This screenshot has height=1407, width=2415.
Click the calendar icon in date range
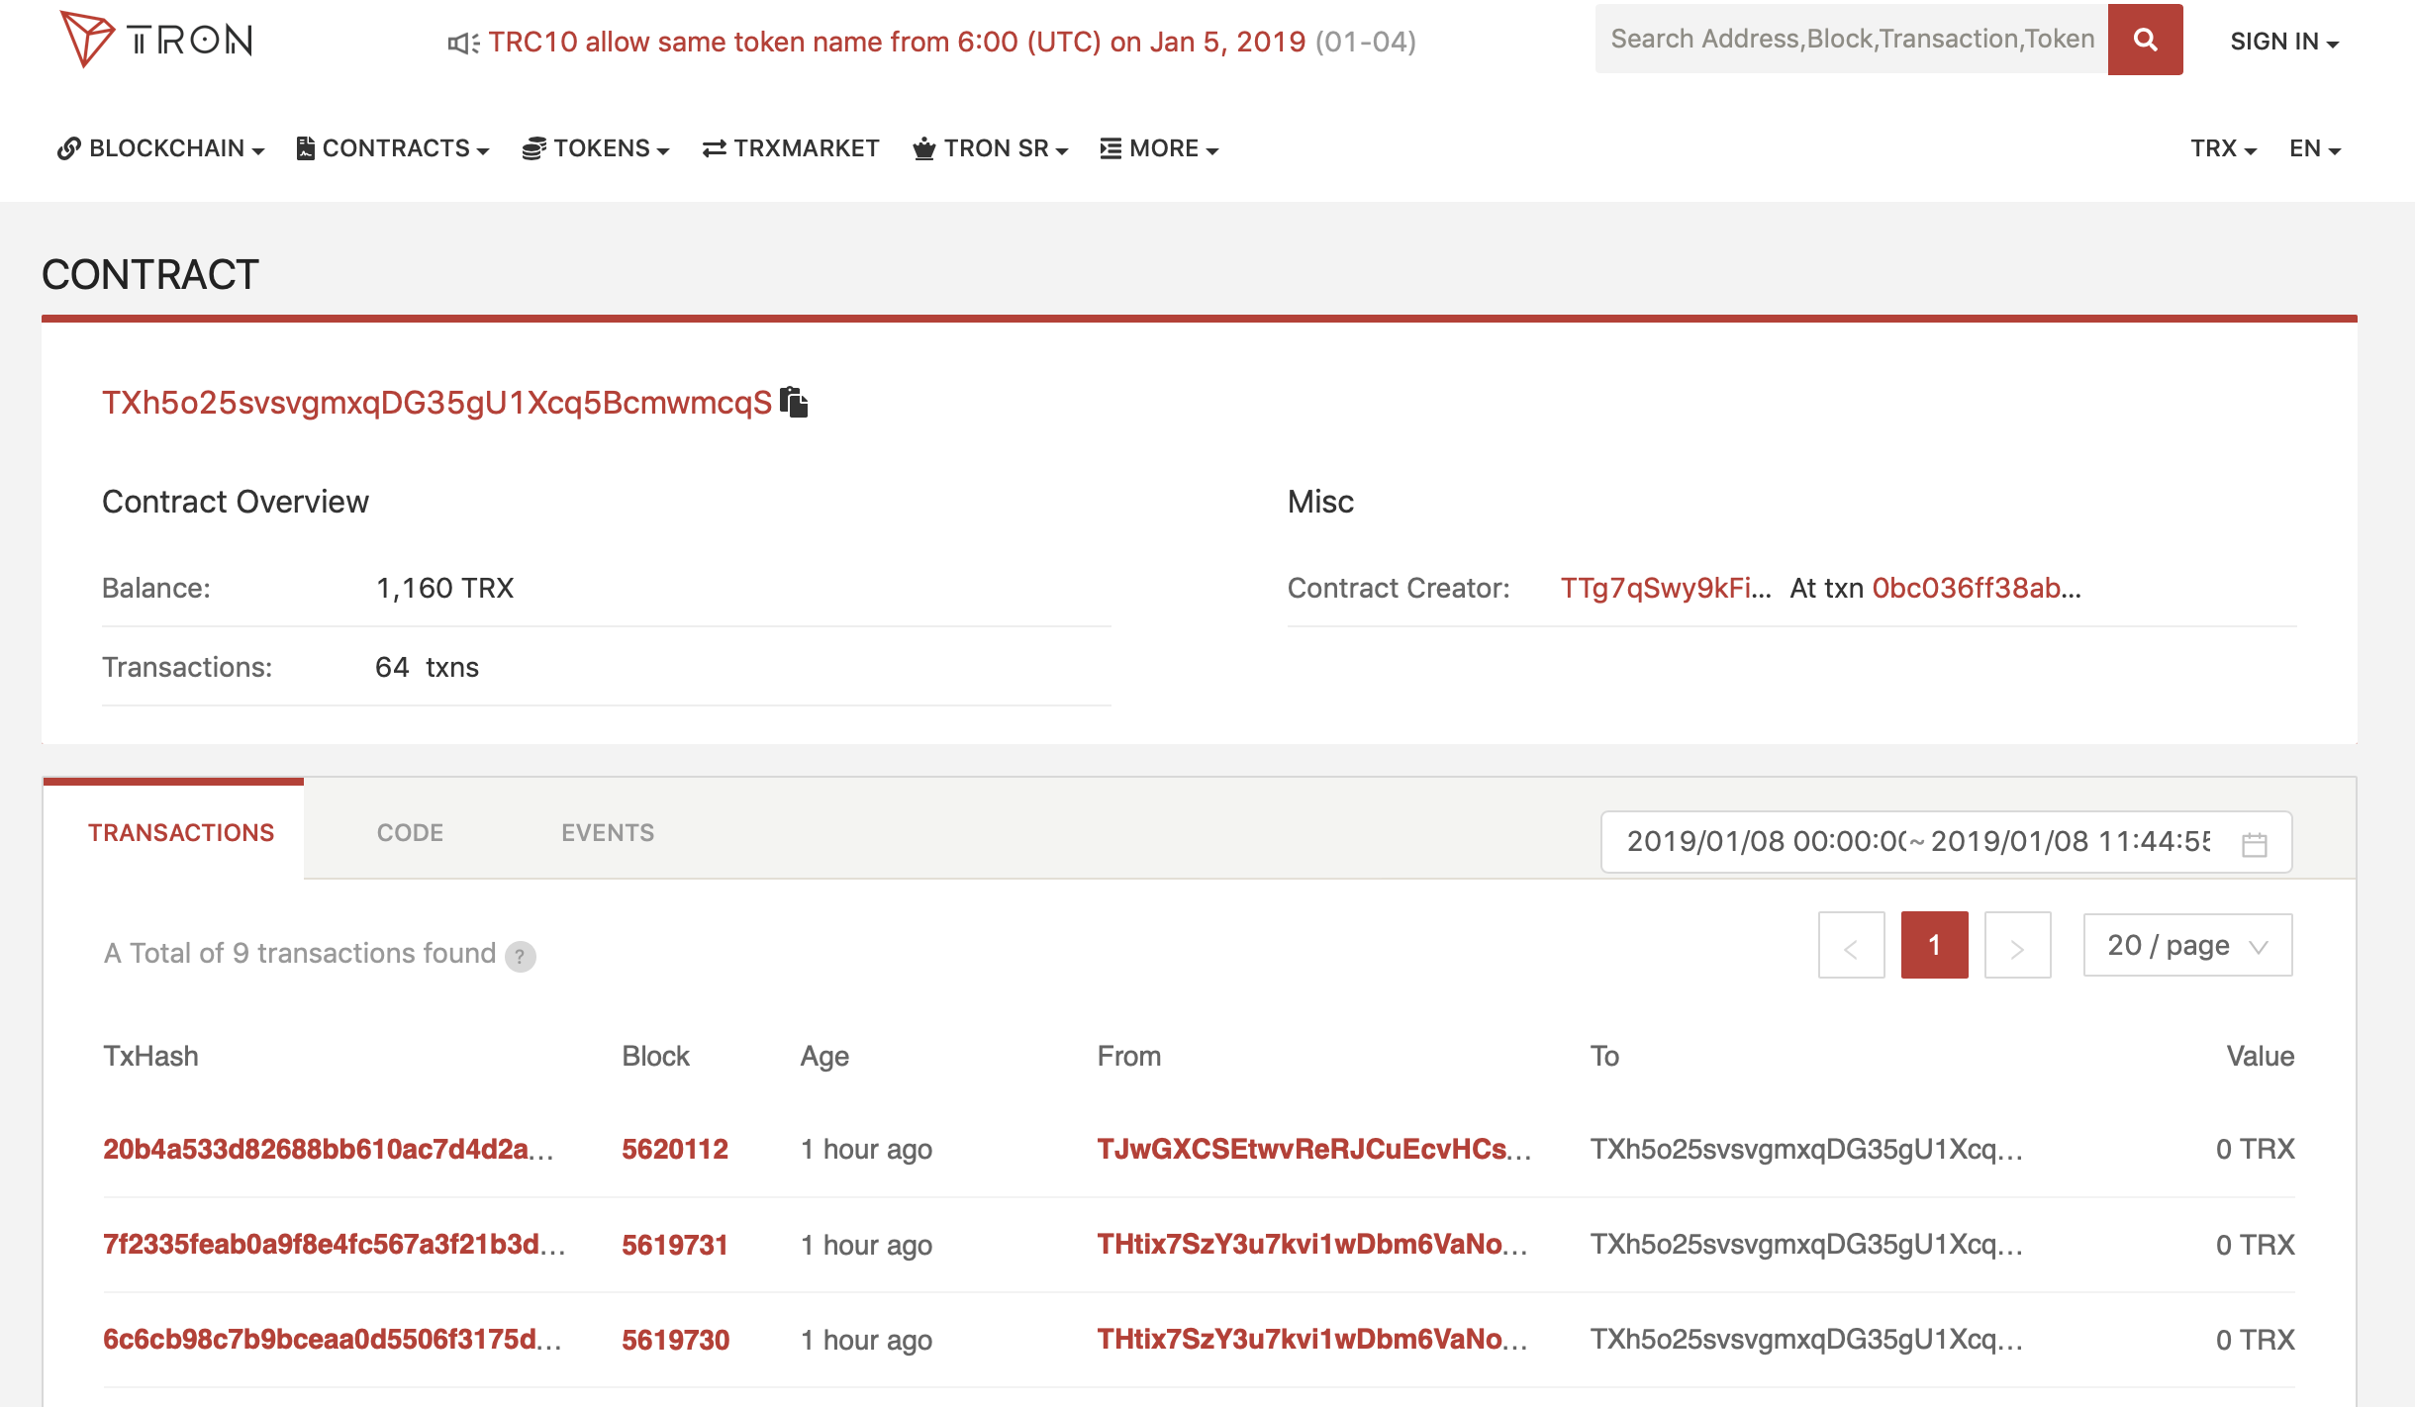tap(2254, 843)
